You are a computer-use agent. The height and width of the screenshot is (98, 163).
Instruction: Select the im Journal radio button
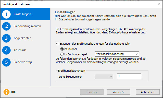[x=62, y=49]
